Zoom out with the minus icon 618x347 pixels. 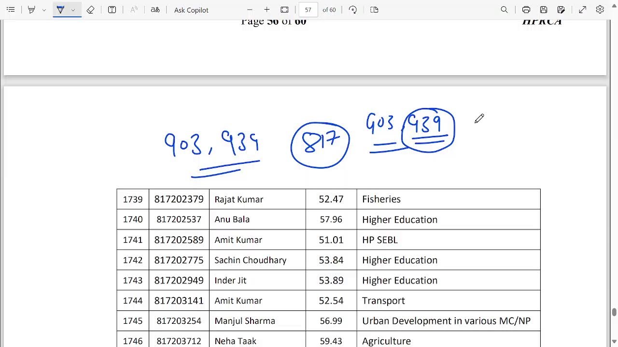(250, 10)
